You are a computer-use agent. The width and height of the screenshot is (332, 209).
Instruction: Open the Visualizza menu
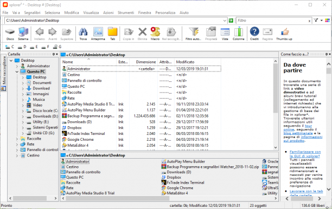[x=91, y=12]
